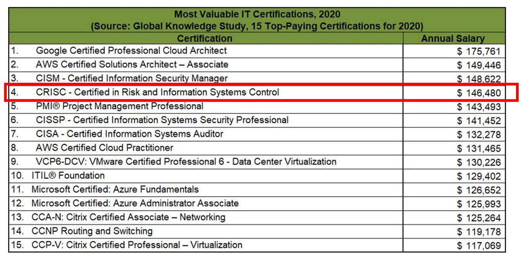Click the $ 131,465 salary value

pos(479,149)
